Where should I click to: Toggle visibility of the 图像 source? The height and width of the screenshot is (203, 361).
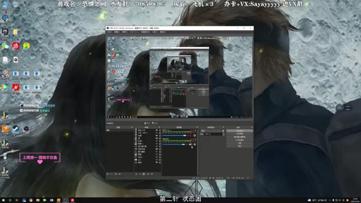pyautogui.click(x=157, y=154)
